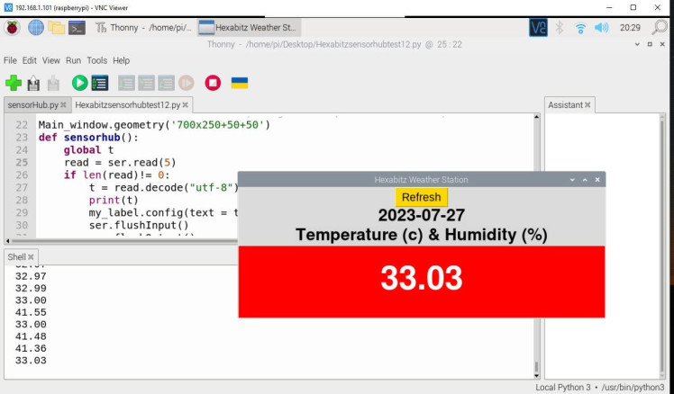This screenshot has width=674, height=394.
Task: Click the Assistant panel vertical scrollbar
Action: click(662, 246)
